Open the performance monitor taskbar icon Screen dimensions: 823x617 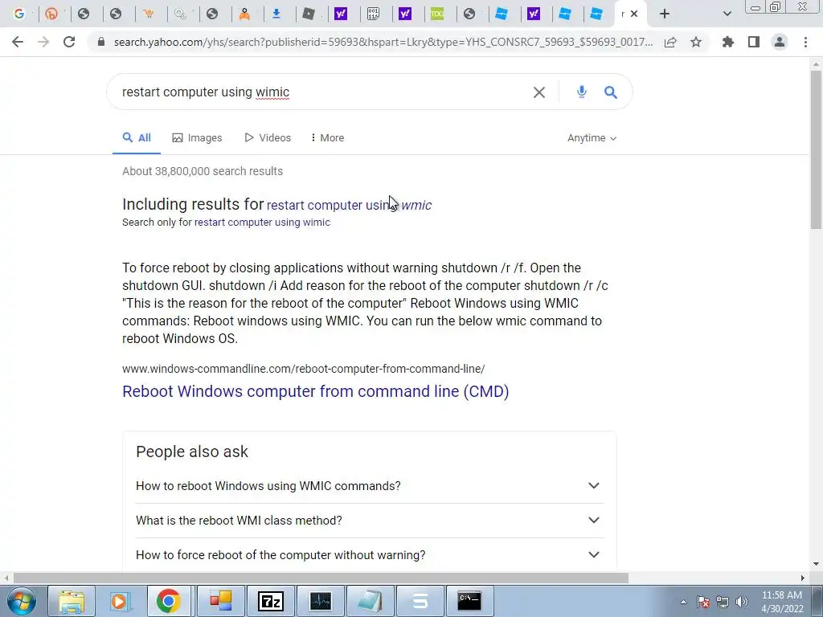coord(320,601)
